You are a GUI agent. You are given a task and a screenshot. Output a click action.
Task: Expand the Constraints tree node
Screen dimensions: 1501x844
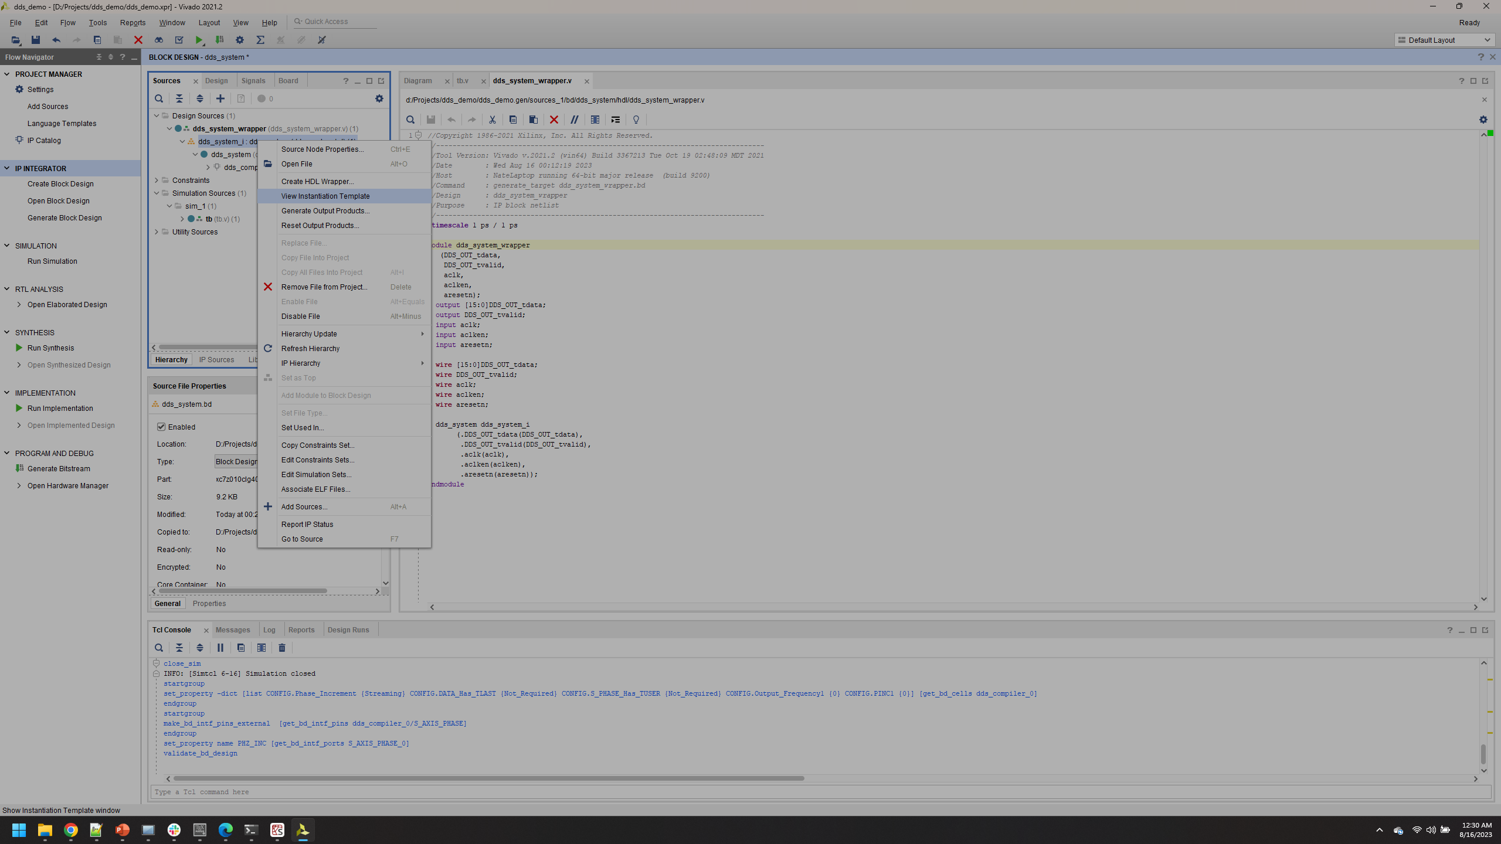[157, 181]
